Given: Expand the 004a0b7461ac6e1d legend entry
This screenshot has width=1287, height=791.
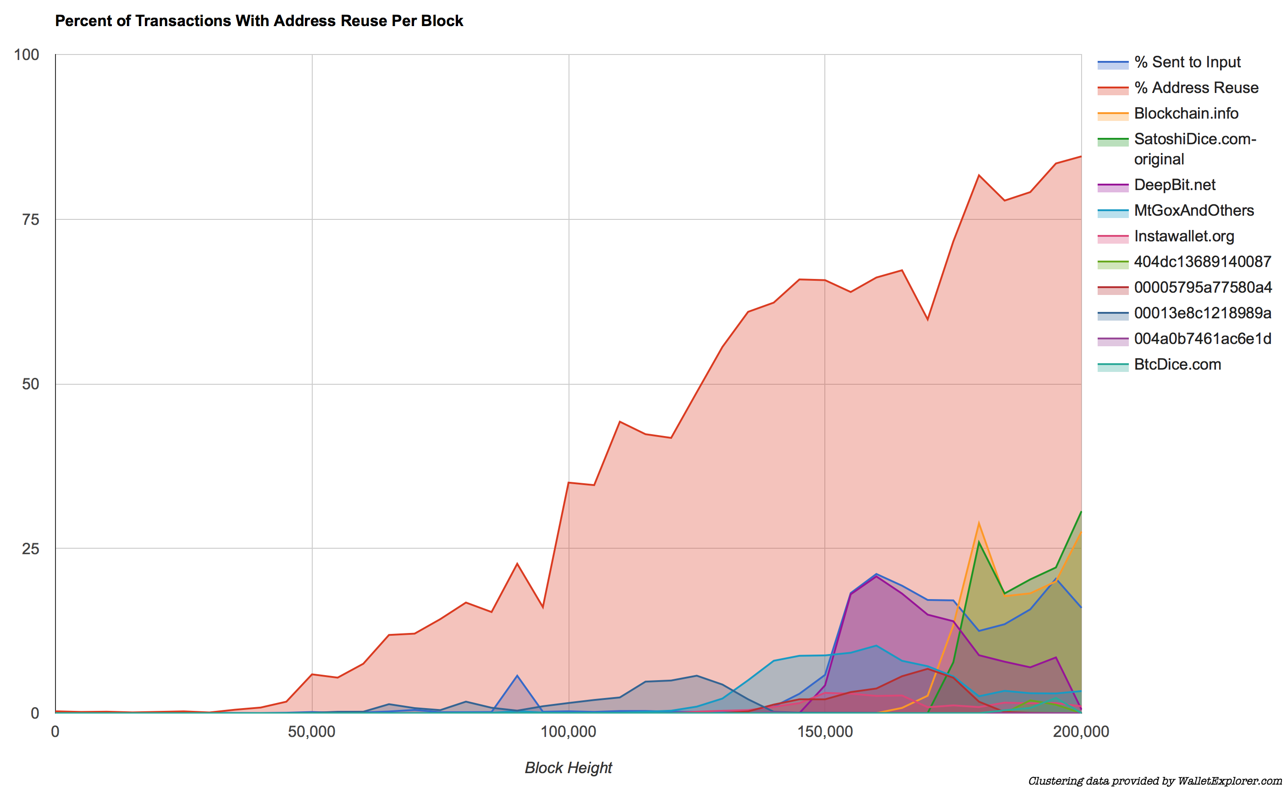Looking at the screenshot, I should pos(1186,335).
